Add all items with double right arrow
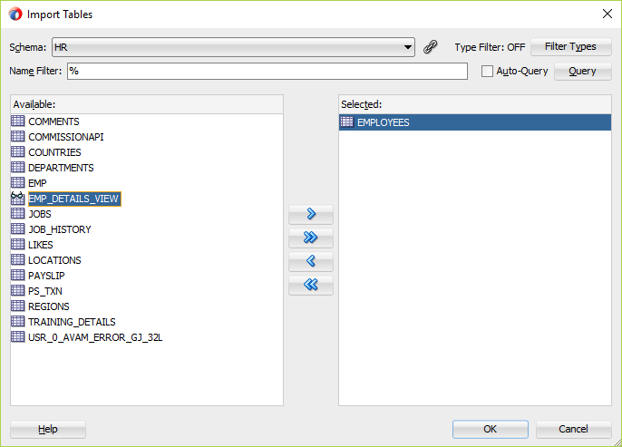The width and height of the screenshot is (622, 447). (x=311, y=238)
